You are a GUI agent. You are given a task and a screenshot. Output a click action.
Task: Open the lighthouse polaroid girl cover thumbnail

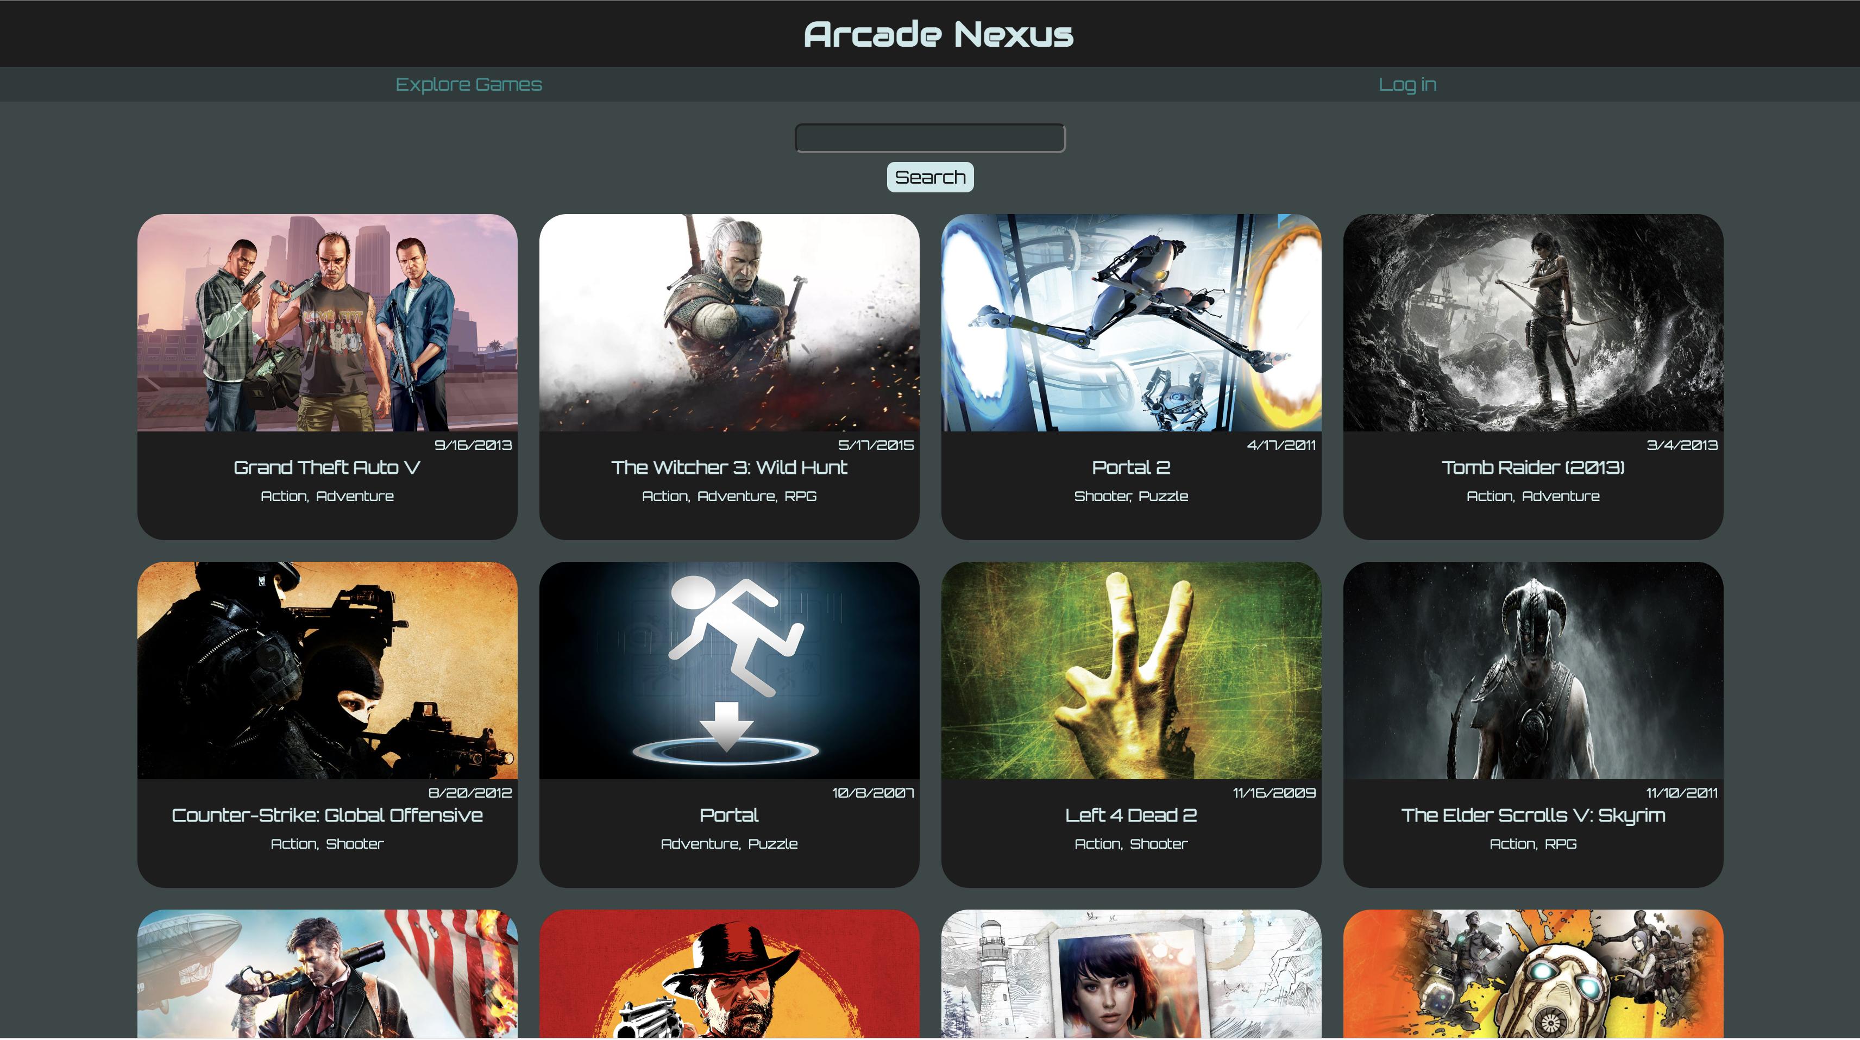tap(1132, 974)
